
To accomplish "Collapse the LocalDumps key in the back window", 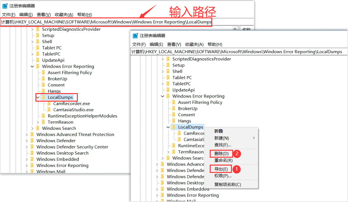I will 38,98.
